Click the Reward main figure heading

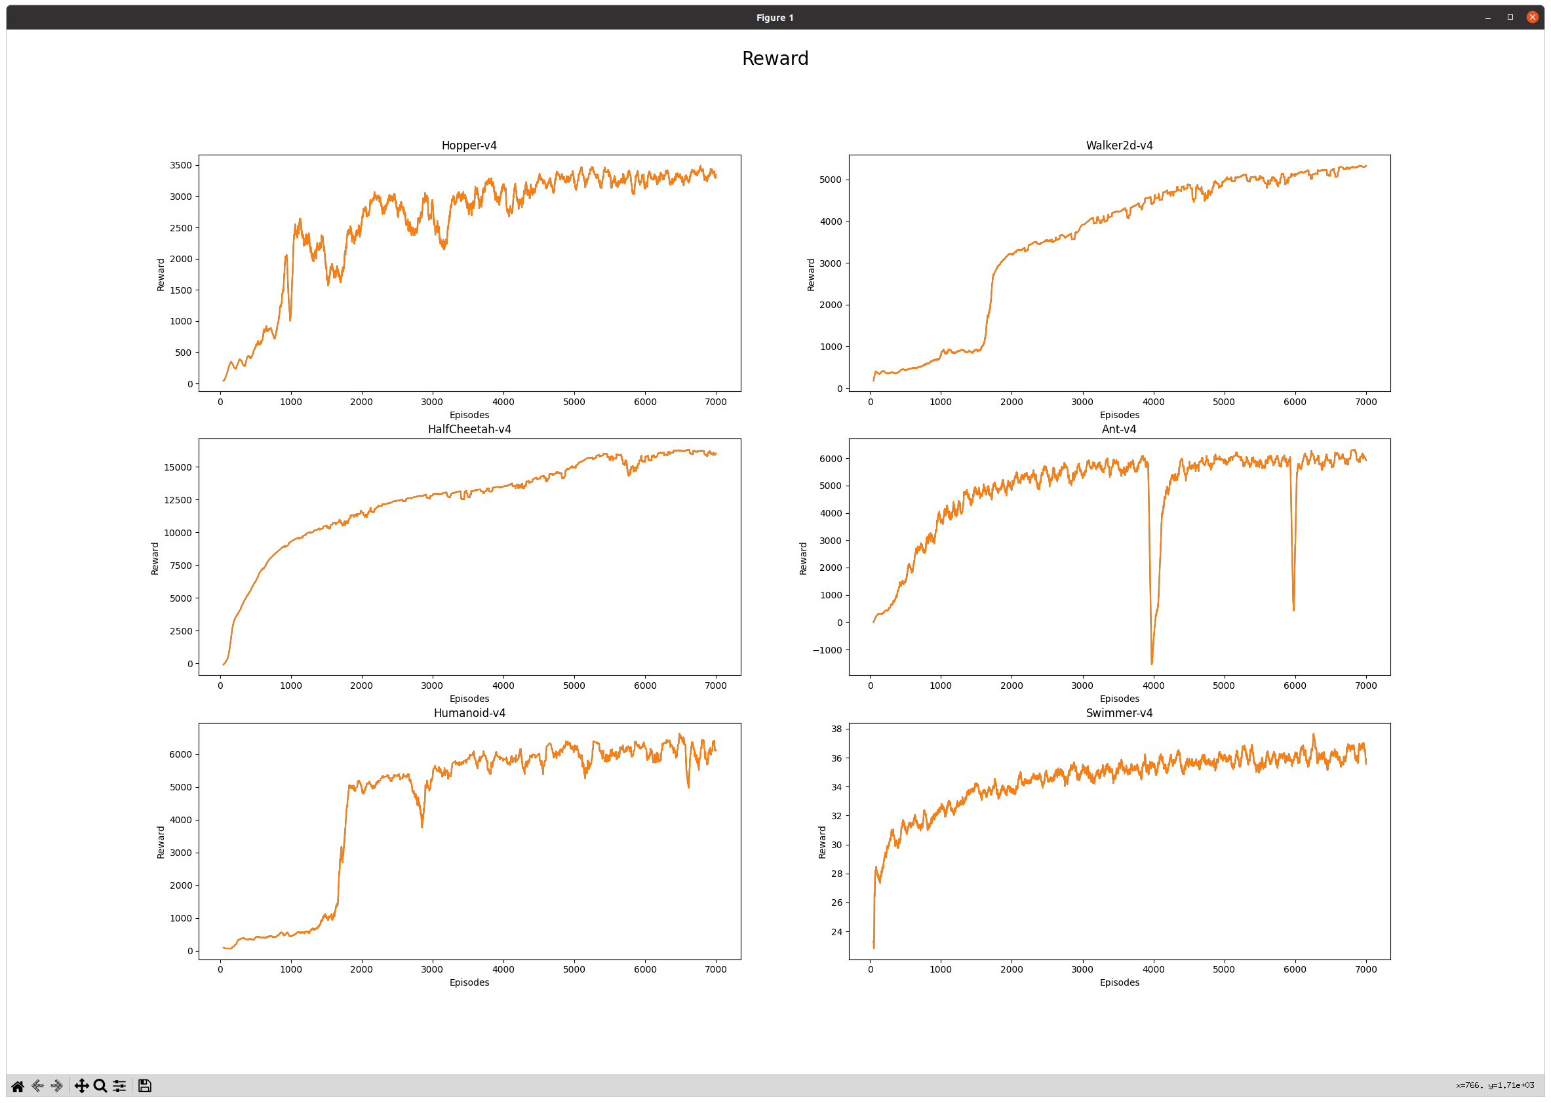coord(775,58)
